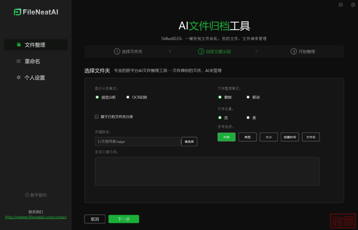Click the chevron after 选择文件夹 step

point(170,51)
